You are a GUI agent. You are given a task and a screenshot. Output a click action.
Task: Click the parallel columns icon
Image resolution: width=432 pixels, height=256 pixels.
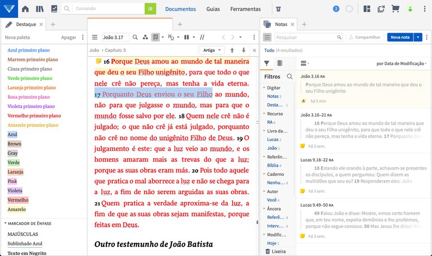click(x=186, y=37)
